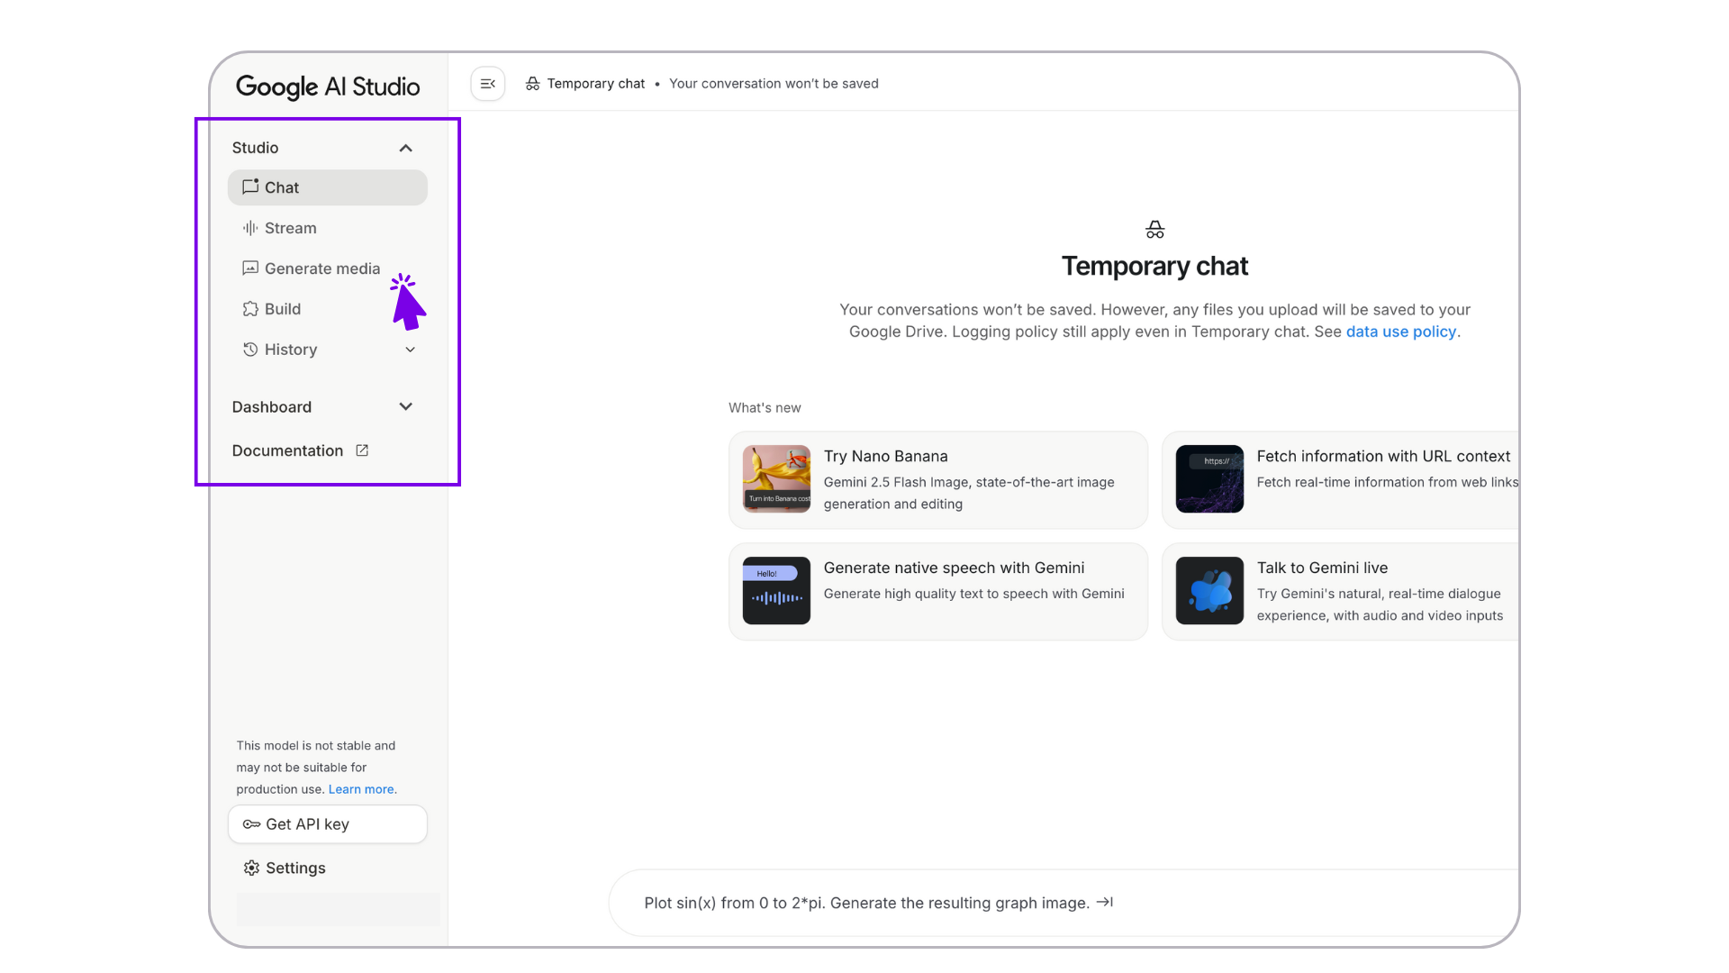
Task: Focus the prompt input with the sin(x) text
Action: tap(866, 903)
